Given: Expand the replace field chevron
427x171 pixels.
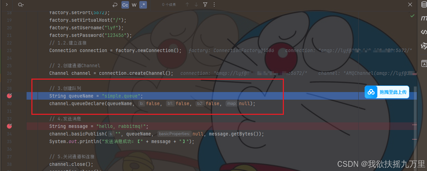Looking at the screenshot, I should click(7, 5).
